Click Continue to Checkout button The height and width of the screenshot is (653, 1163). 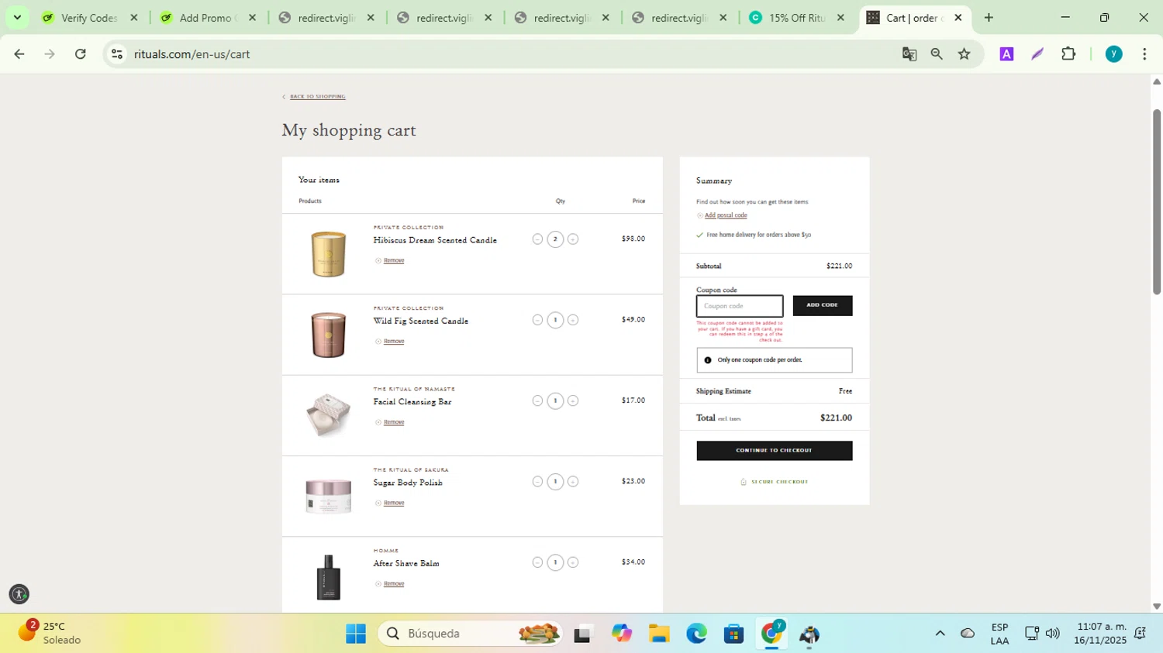774,450
